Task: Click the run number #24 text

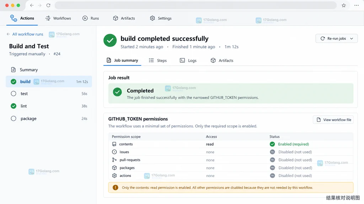Action: pos(57,54)
